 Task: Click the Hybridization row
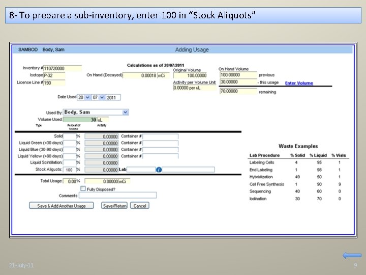coord(298,177)
